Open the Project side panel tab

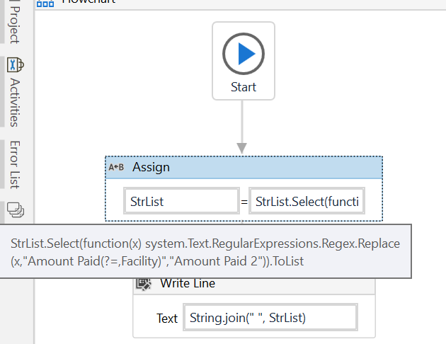tap(15, 25)
